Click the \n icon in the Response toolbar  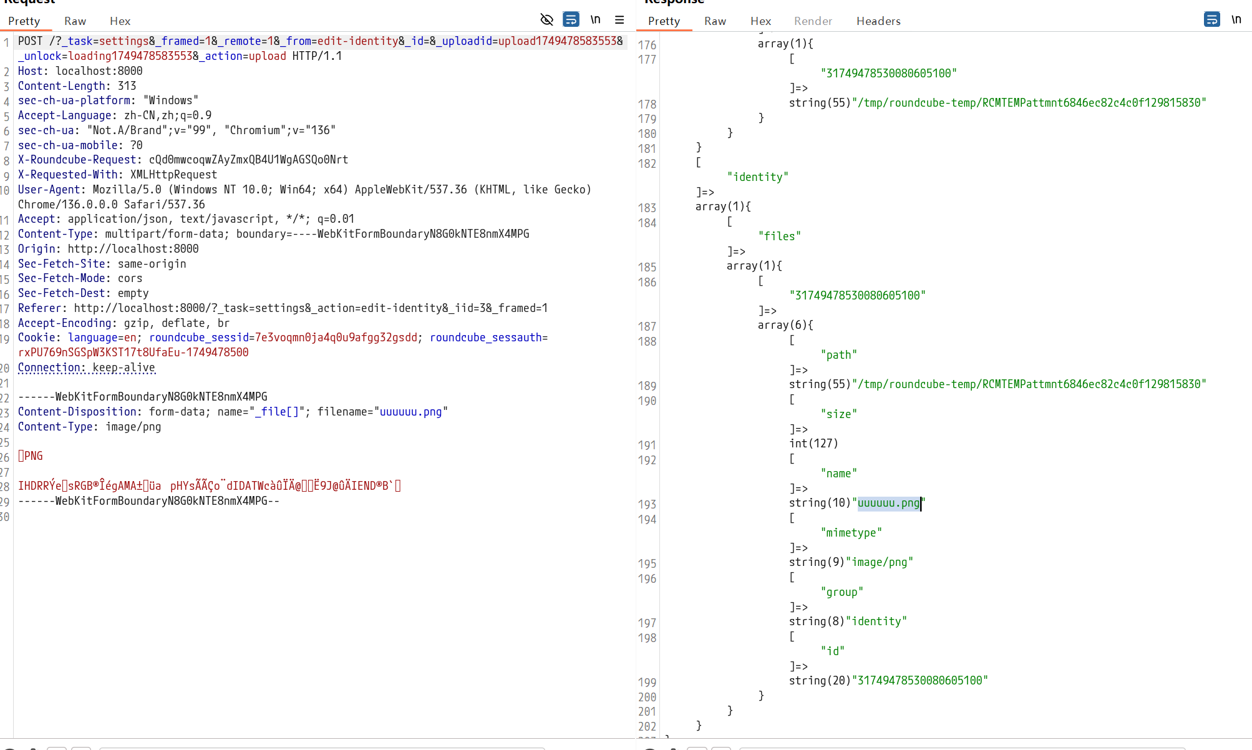tap(1237, 19)
